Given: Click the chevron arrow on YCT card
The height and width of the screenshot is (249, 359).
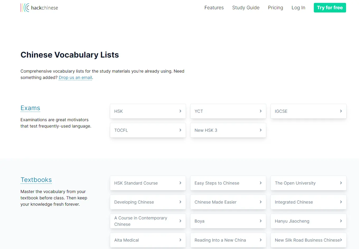Looking at the screenshot, I should [x=261, y=111].
